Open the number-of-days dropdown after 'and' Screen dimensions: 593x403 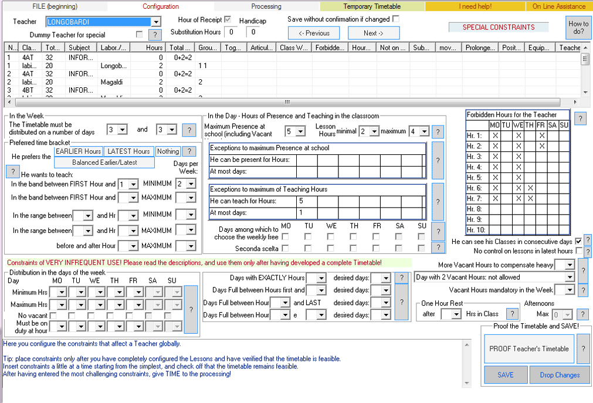[172, 130]
